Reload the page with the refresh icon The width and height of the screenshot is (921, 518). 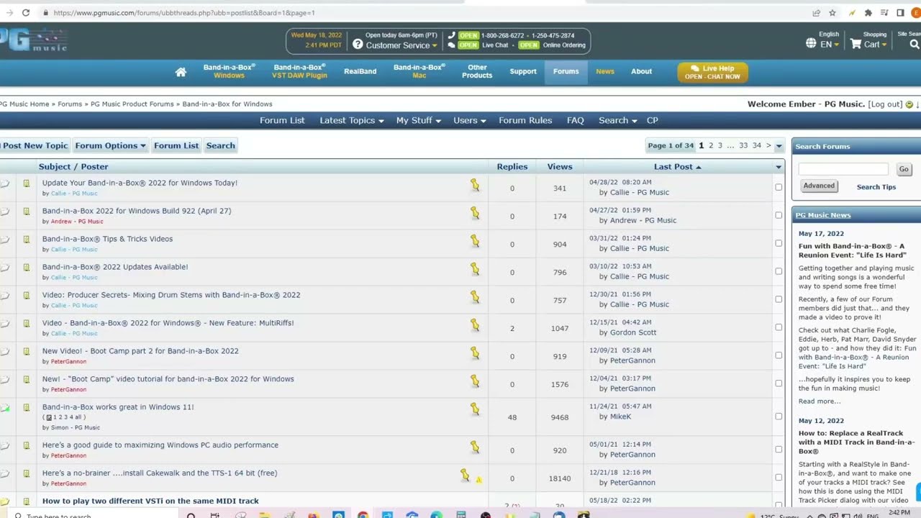click(x=26, y=12)
